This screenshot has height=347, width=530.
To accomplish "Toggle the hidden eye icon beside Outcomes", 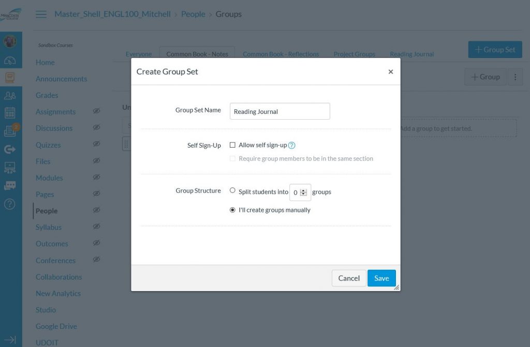I will [x=97, y=243].
